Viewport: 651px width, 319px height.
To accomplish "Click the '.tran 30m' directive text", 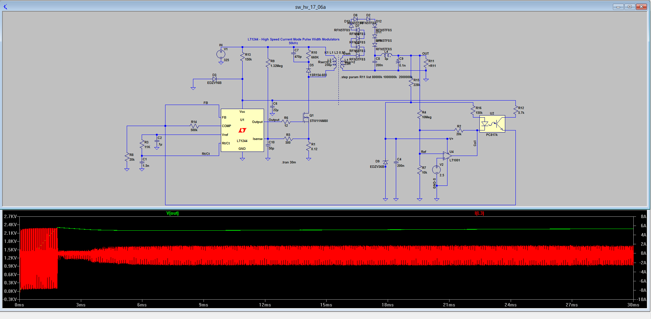I will click(x=289, y=162).
